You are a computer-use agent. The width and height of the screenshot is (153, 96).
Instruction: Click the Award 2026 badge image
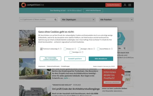(x=125, y=40)
